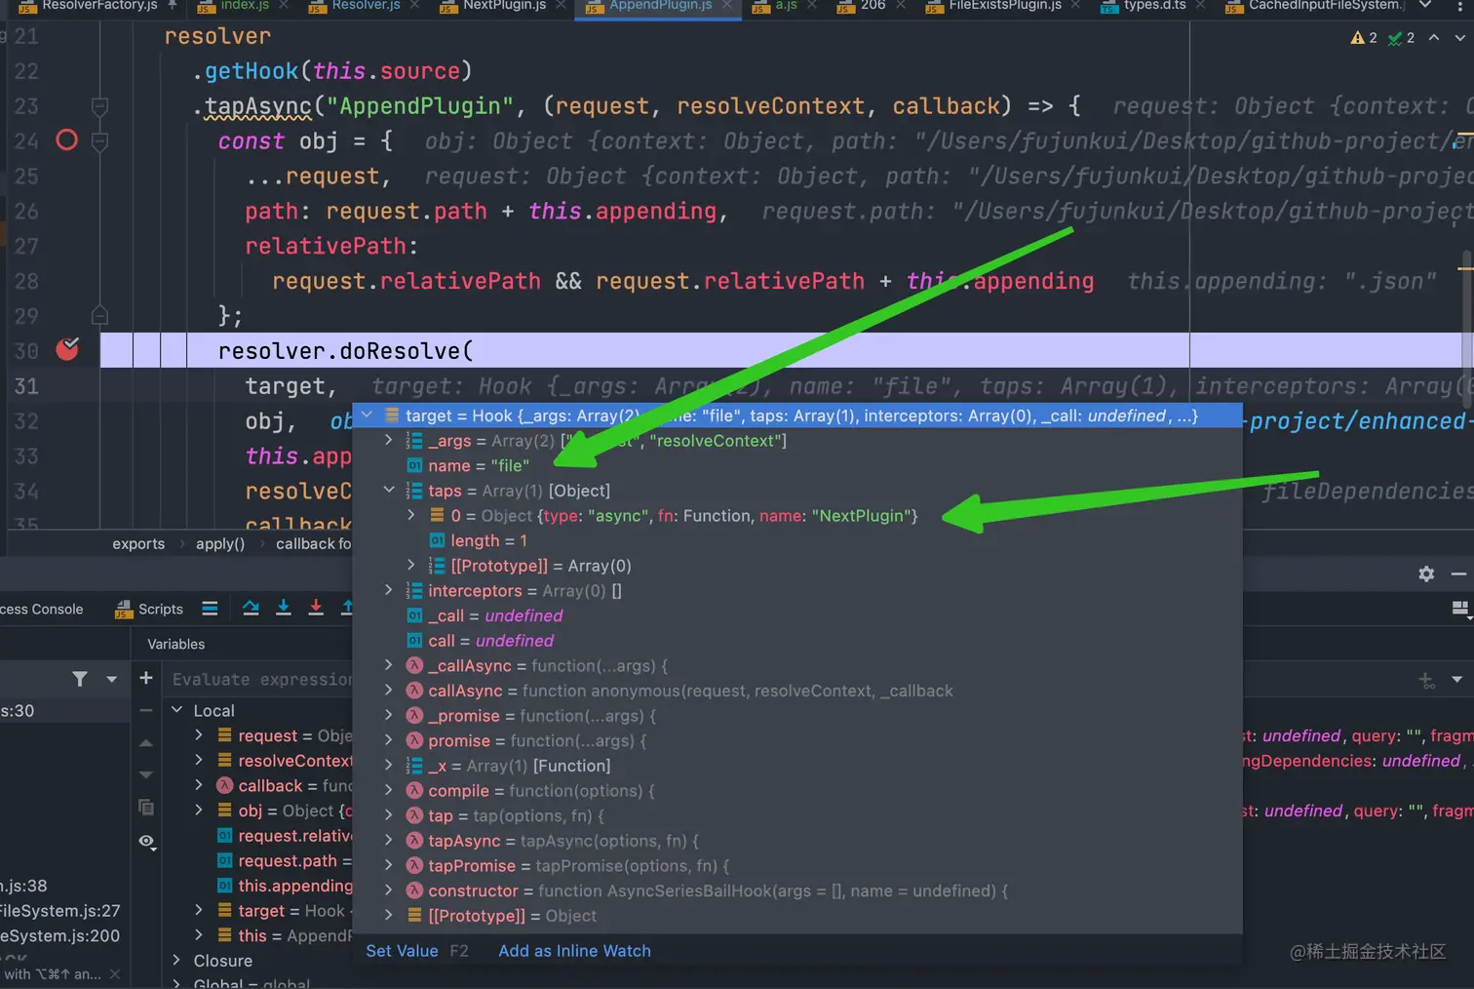Expand the interceptors array node

point(389,590)
